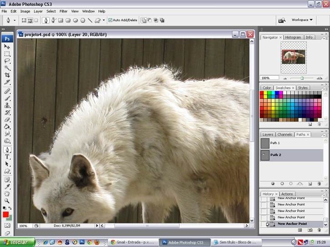Viewport: 330px width, 247px height.
Task: Open document status bar info arrow
Action: click(97, 226)
